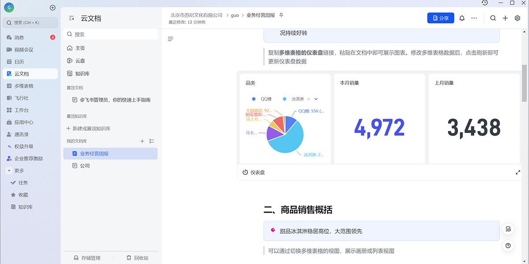Go to next legend page arrow
Screen dimensions: 529x264
[316, 99]
